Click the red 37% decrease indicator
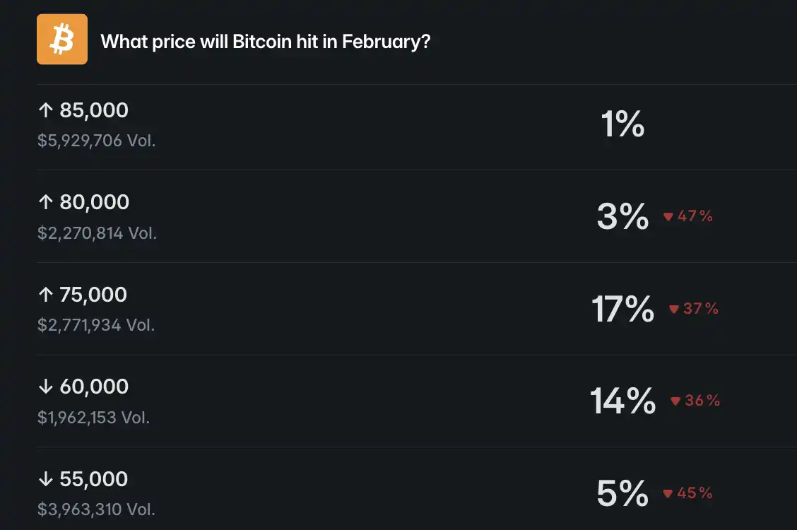 (x=694, y=309)
